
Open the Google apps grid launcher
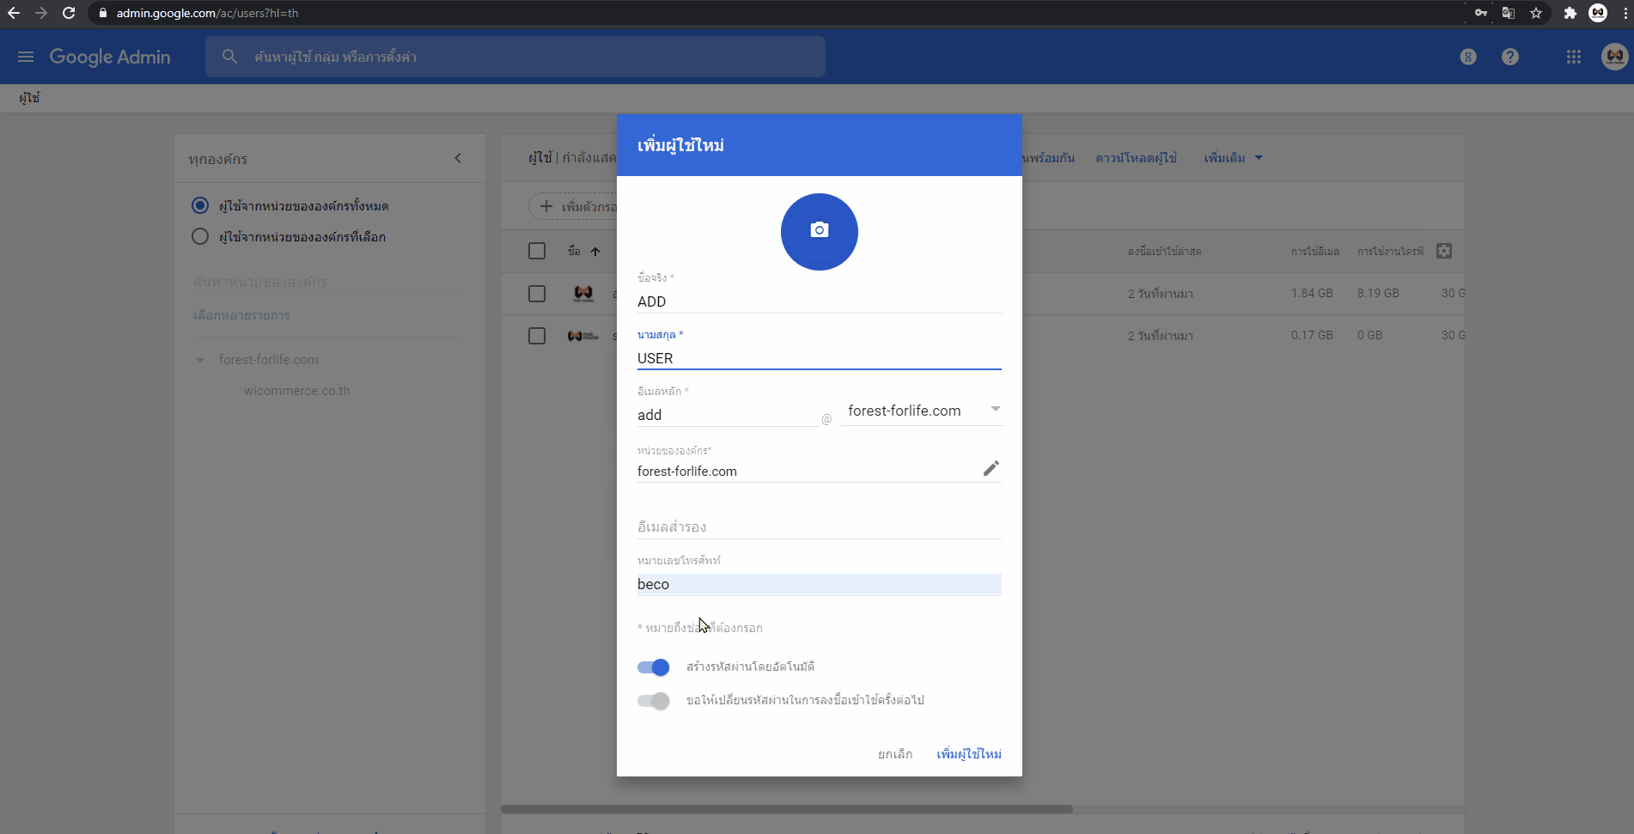[1574, 57]
